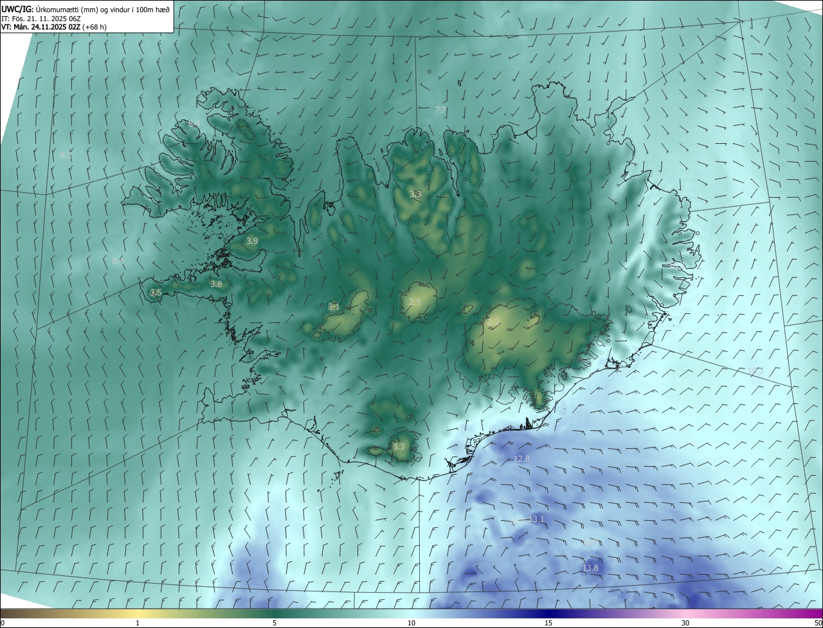823x628 pixels.
Task: Click the 7.7 value label
Action: tap(440, 110)
